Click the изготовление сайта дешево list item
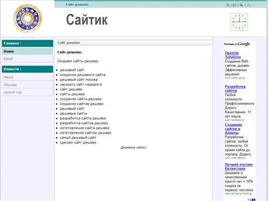The width and height of the screenshot is (268, 201). (85, 128)
